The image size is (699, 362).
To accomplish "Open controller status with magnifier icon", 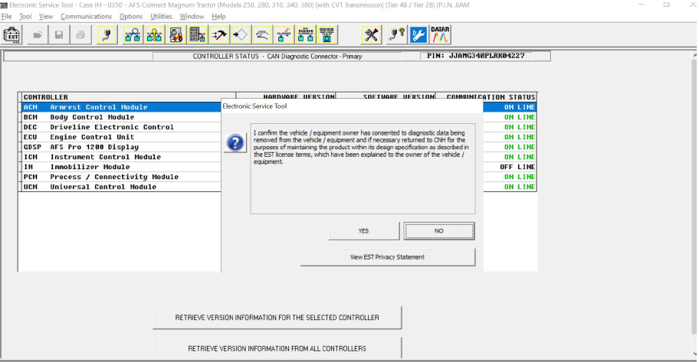I will [133, 34].
